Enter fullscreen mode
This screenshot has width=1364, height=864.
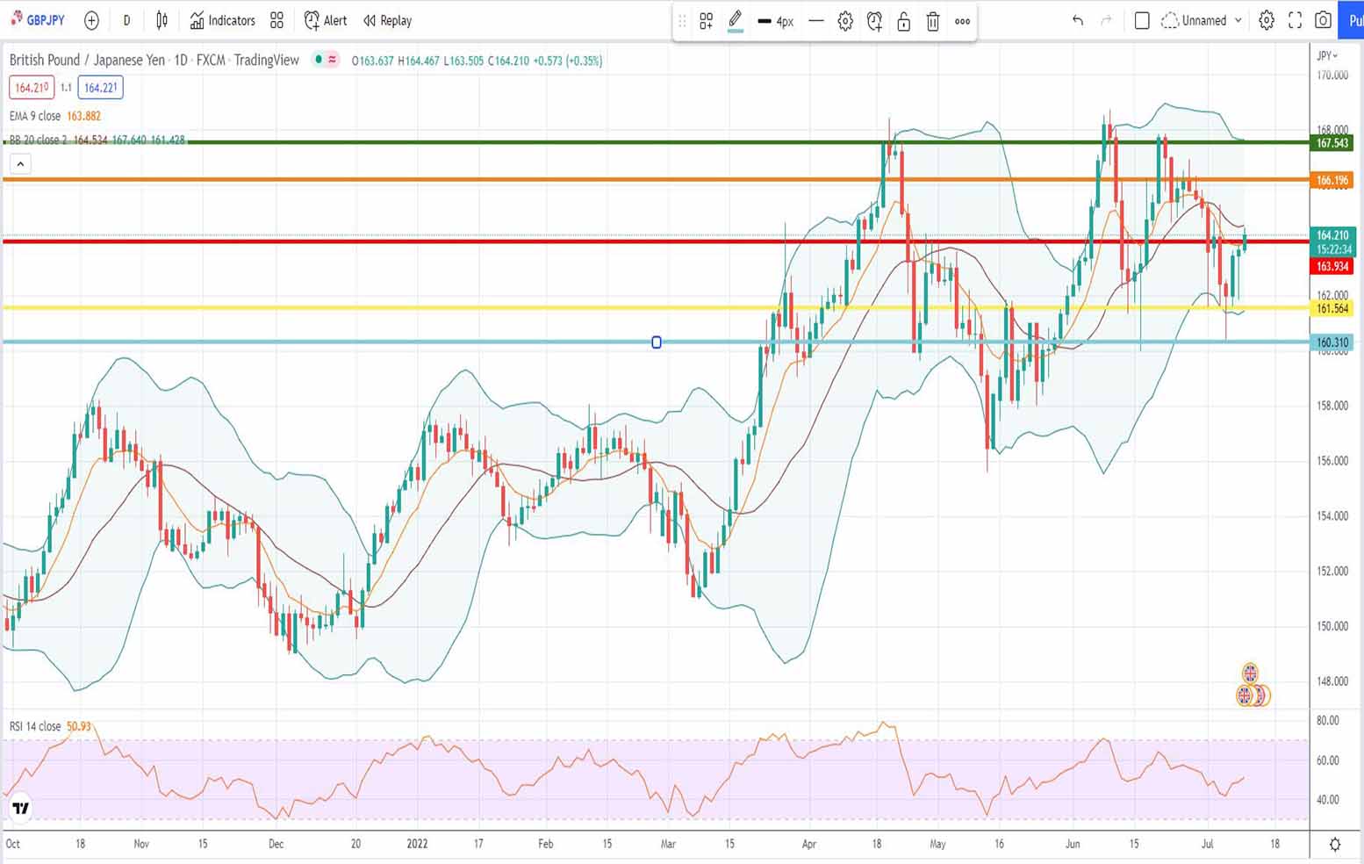[1295, 20]
